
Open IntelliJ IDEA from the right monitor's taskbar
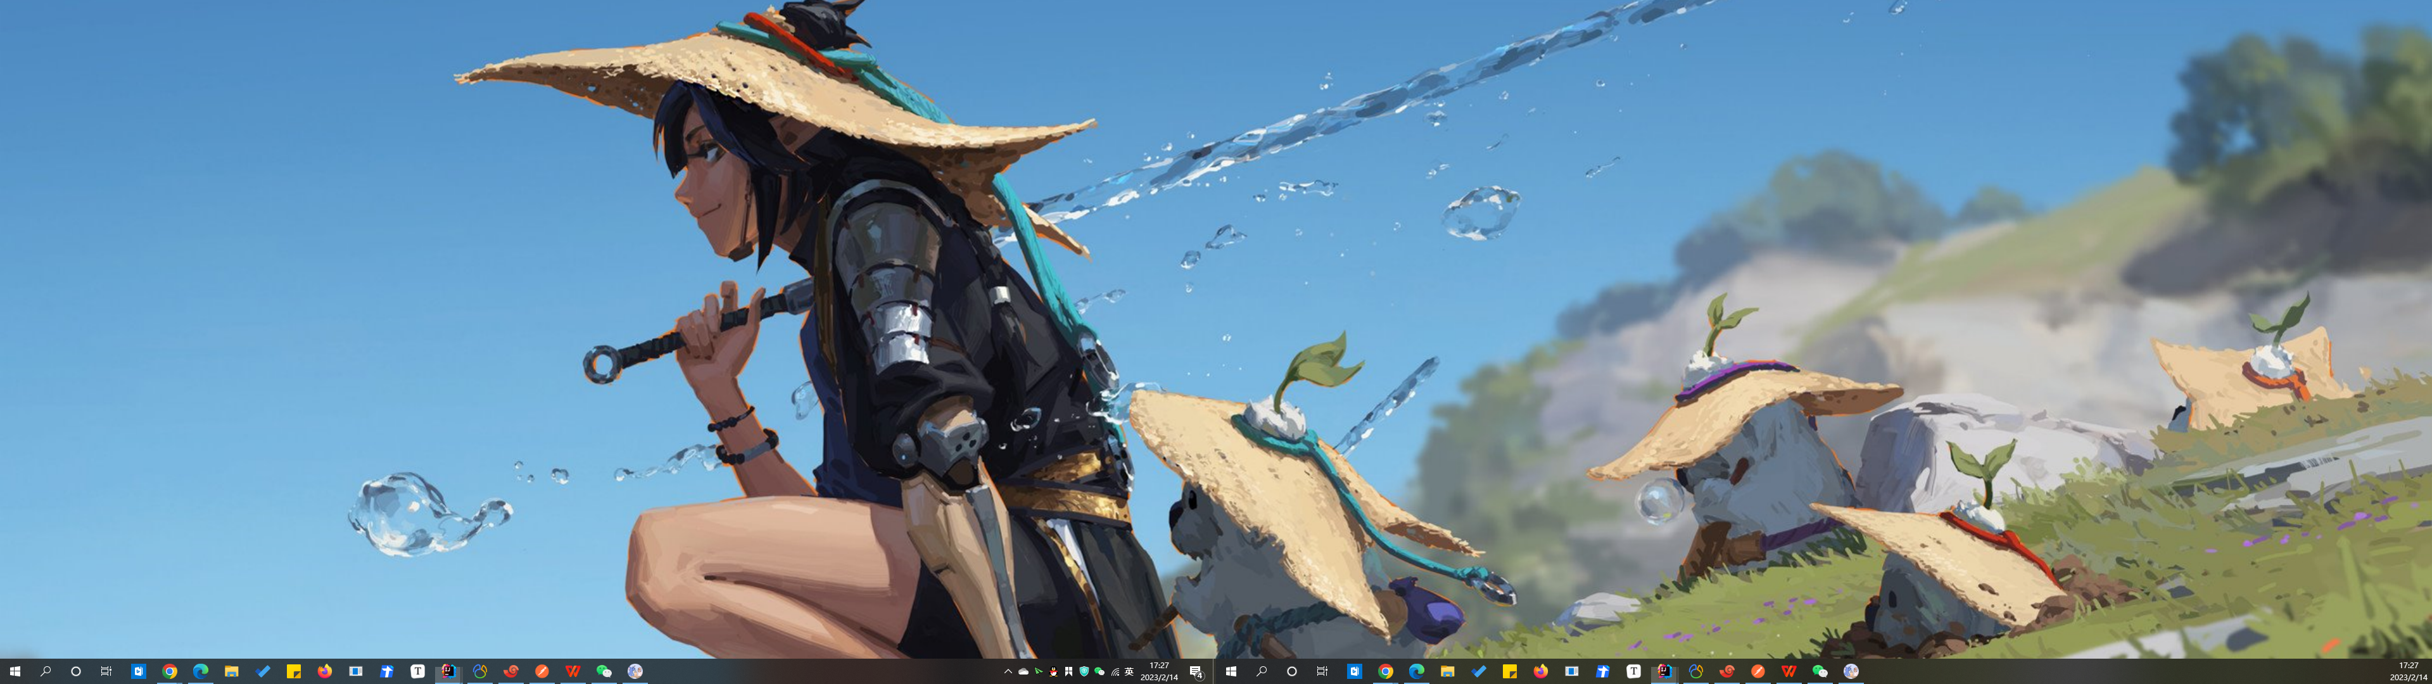[1664, 672]
